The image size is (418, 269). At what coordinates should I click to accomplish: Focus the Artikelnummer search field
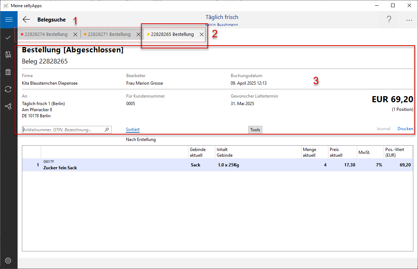coord(63,130)
